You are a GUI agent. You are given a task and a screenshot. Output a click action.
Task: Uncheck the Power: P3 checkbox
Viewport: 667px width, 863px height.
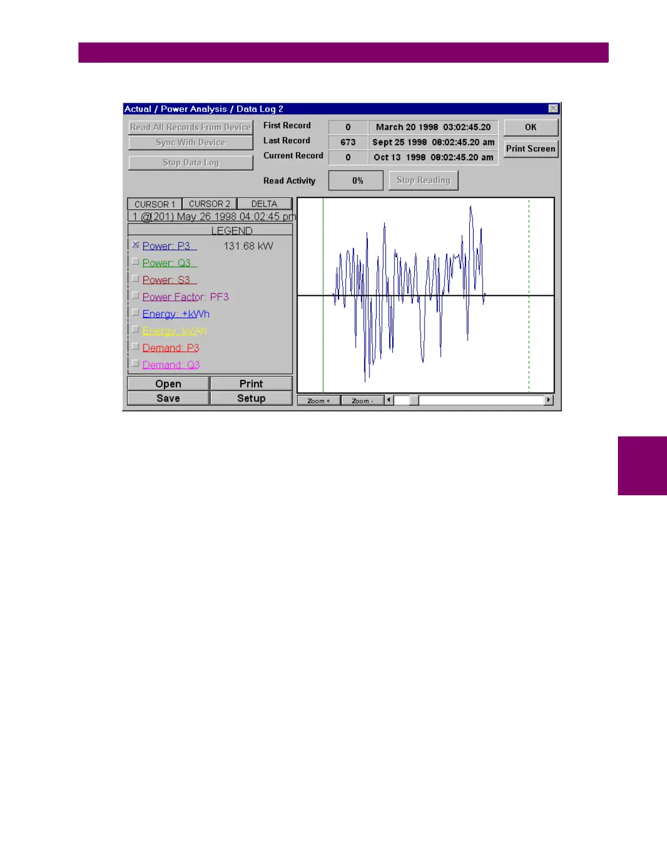[136, 245]
